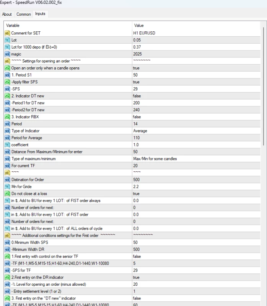Click the icon next to coefficient
267x306 pixels.
7,145
